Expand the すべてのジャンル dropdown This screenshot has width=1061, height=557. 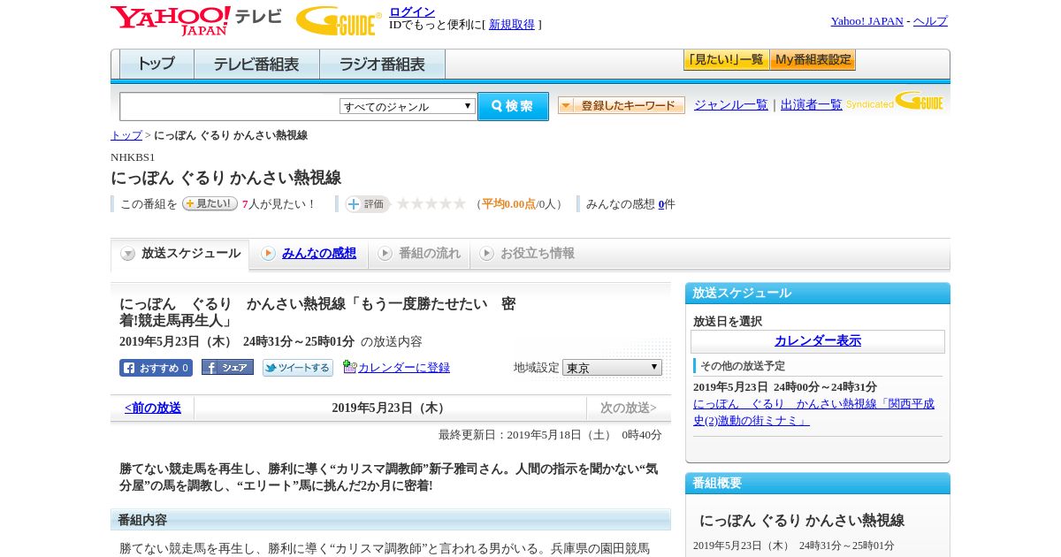coord(408,106)
